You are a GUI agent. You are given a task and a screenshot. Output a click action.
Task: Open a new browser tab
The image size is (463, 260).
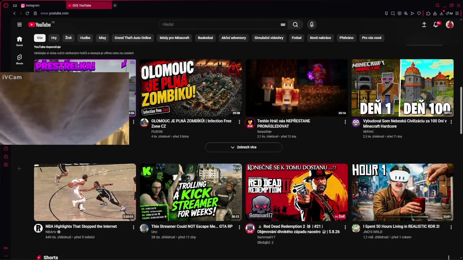click(x=115, y=5)
